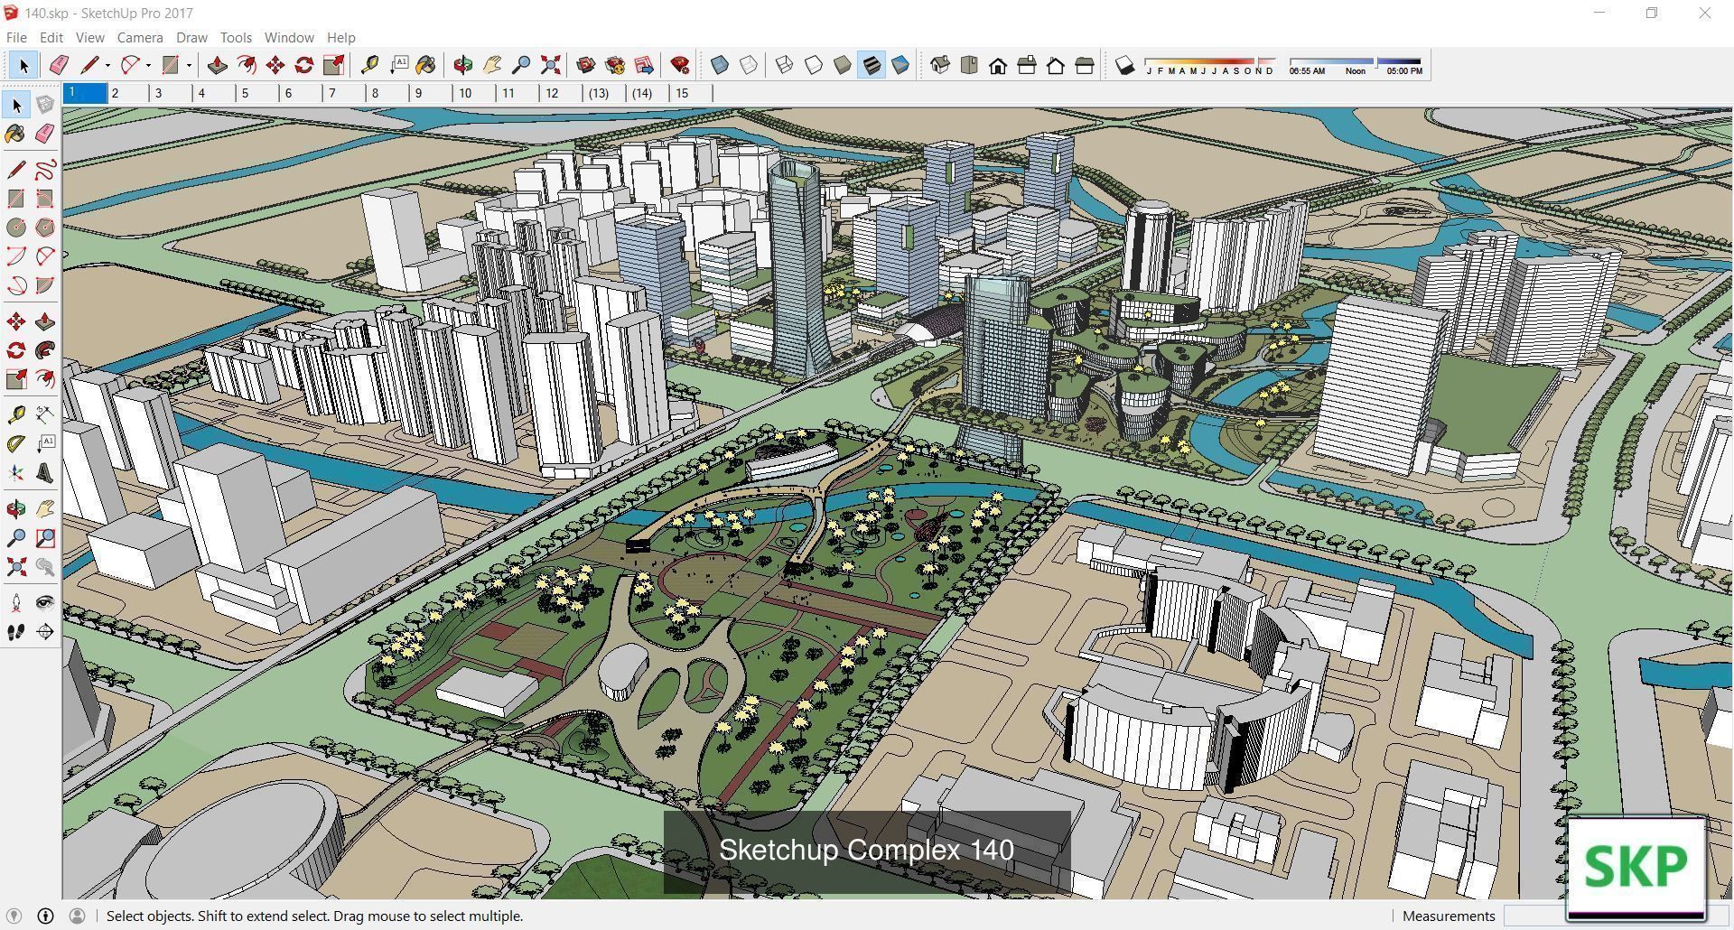This screenshot has height=930, width=1734.
Task: Choose the 3D Text tool
Action: (x=45, y=473)
